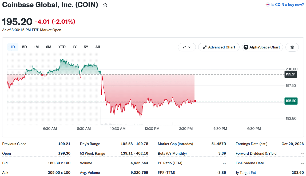This screenshot has height=176, width=306.
Task: Open chart settings gear icon
Action: 292,47
